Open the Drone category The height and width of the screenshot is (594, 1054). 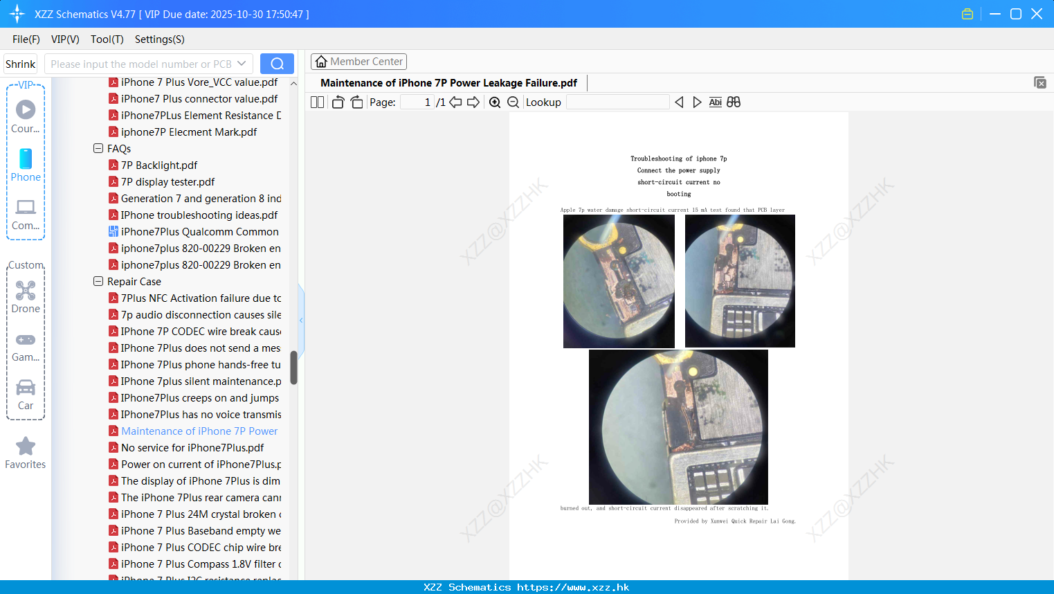[x=26, y=298]
